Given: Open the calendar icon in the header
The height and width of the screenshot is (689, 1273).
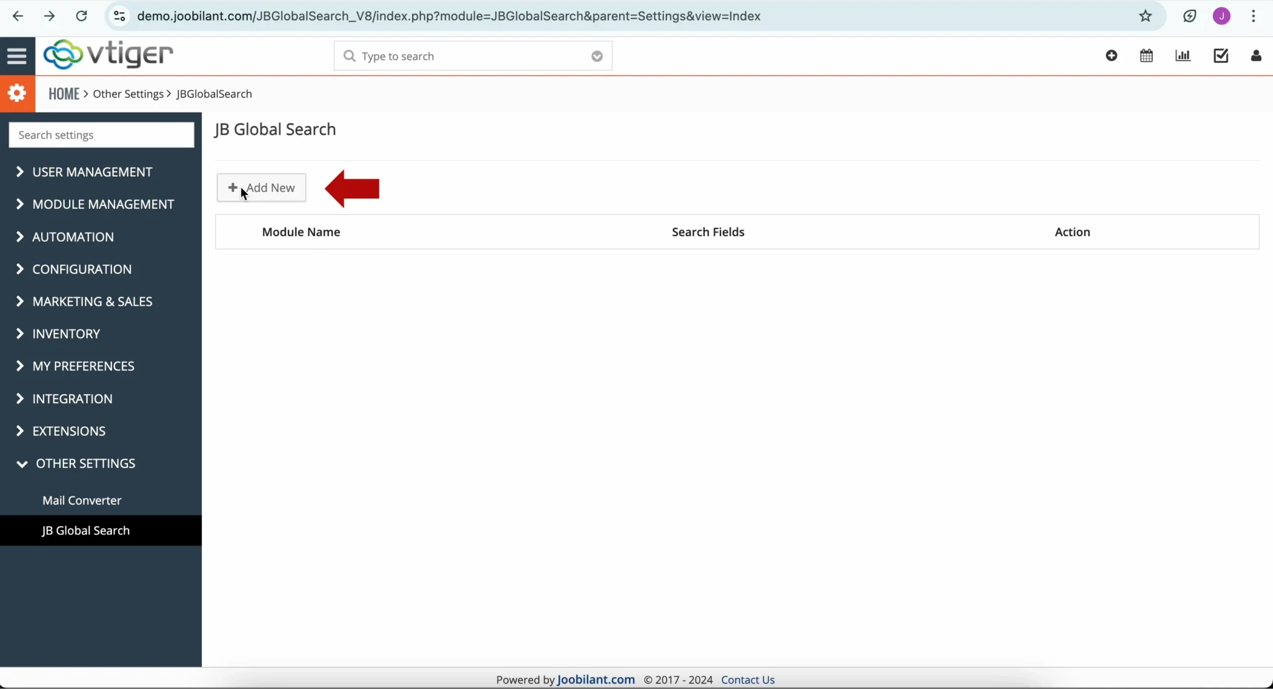Looking at the screenshot, I should (1147, 55).
